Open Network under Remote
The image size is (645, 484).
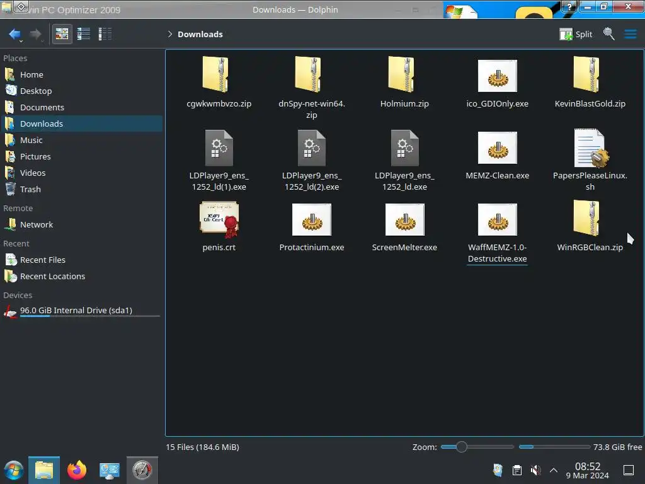(83, 225)
